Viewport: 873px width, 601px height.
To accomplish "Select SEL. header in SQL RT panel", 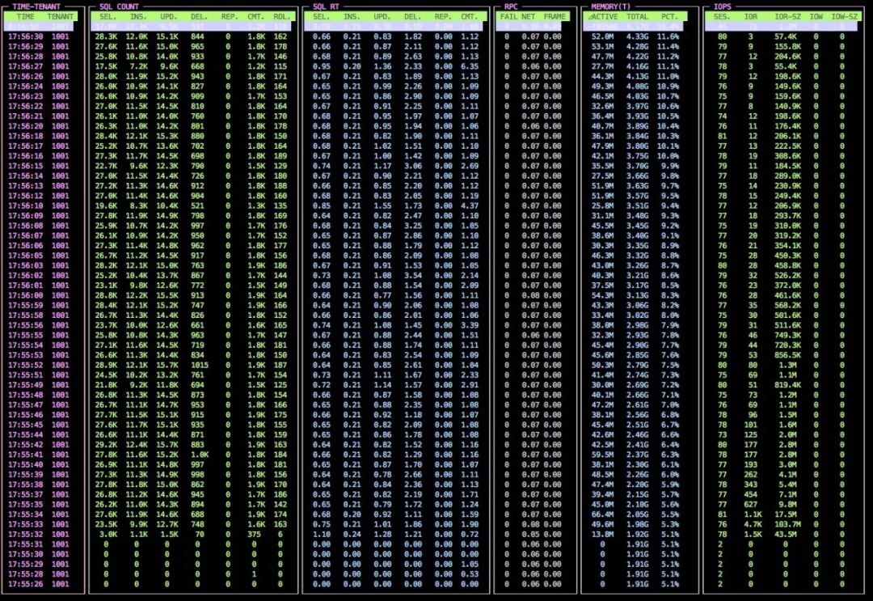I will pos(321,17).
